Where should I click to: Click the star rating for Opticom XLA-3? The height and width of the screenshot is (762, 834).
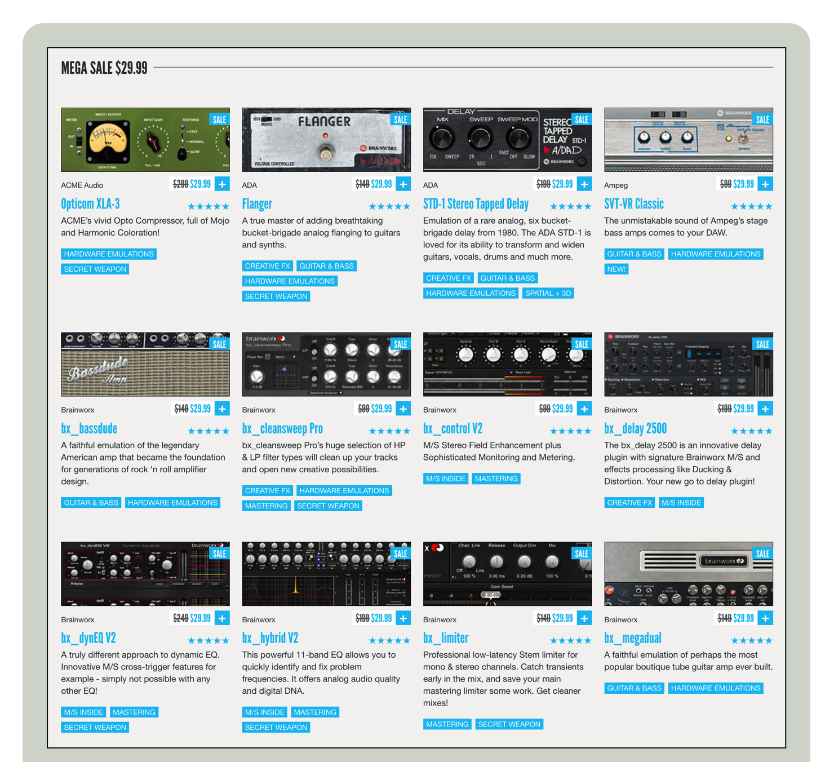(208, 207)
